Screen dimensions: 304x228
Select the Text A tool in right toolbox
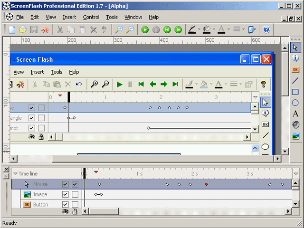pos(295,114)
